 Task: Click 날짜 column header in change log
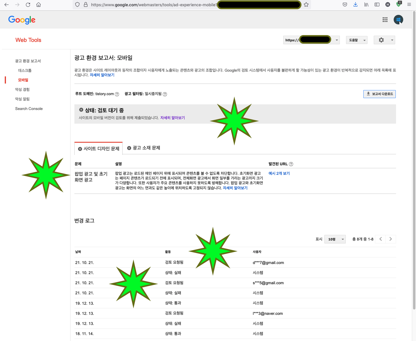point(78,252)
